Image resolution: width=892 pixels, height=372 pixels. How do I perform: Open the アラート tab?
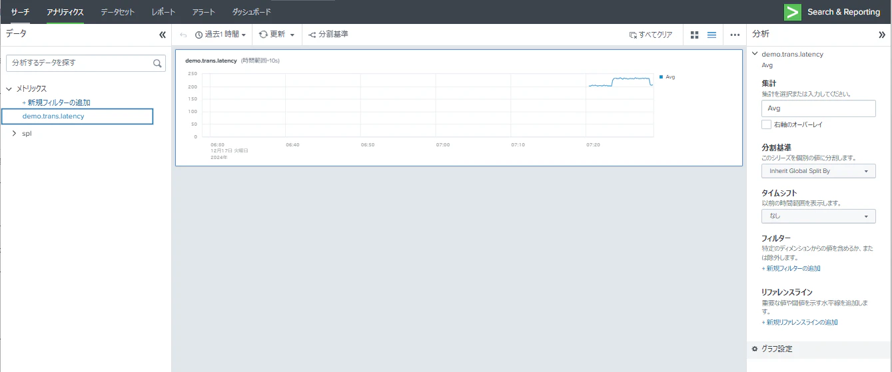coord(203,12)
